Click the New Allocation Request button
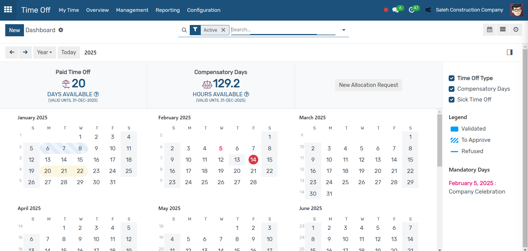Viewport: 528px width, 251px height. pos(369,85)
